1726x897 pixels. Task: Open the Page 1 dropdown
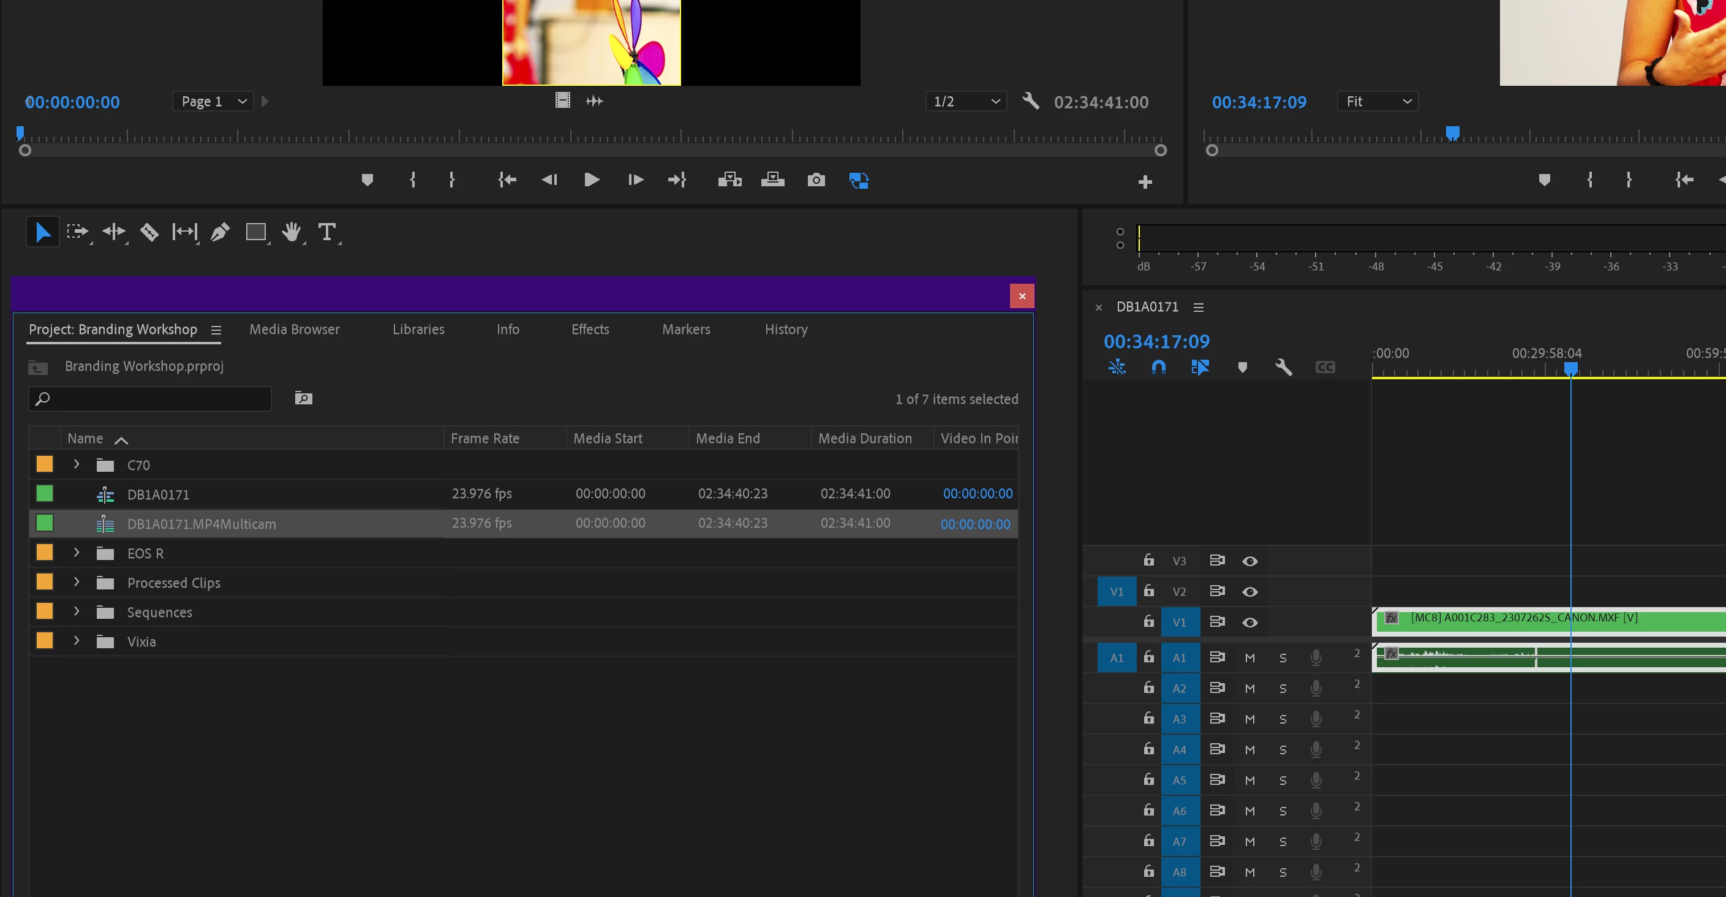click(x=213, y=101)
